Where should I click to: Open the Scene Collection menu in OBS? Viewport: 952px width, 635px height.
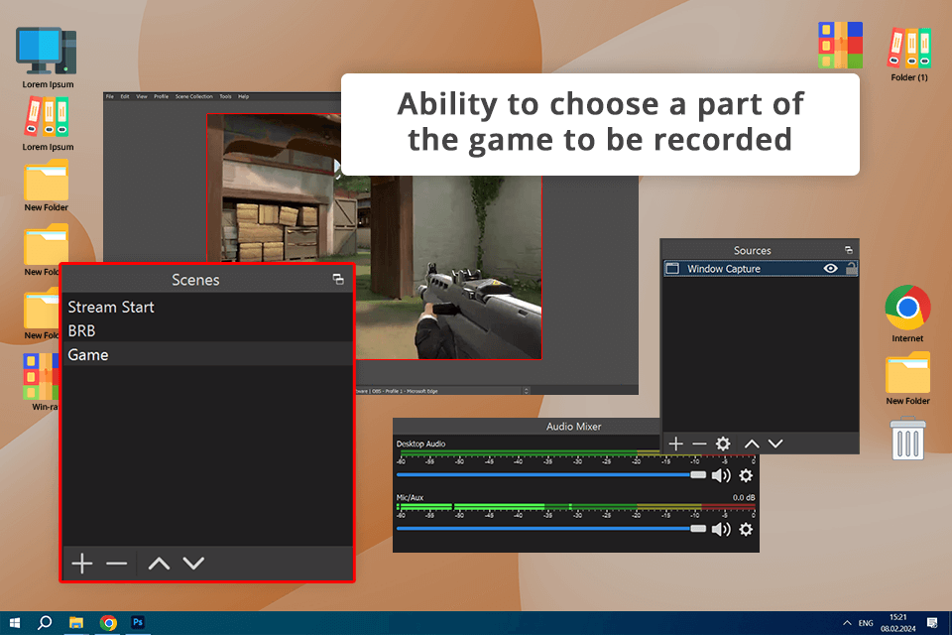pyautogui.click(x=194, y=96)
